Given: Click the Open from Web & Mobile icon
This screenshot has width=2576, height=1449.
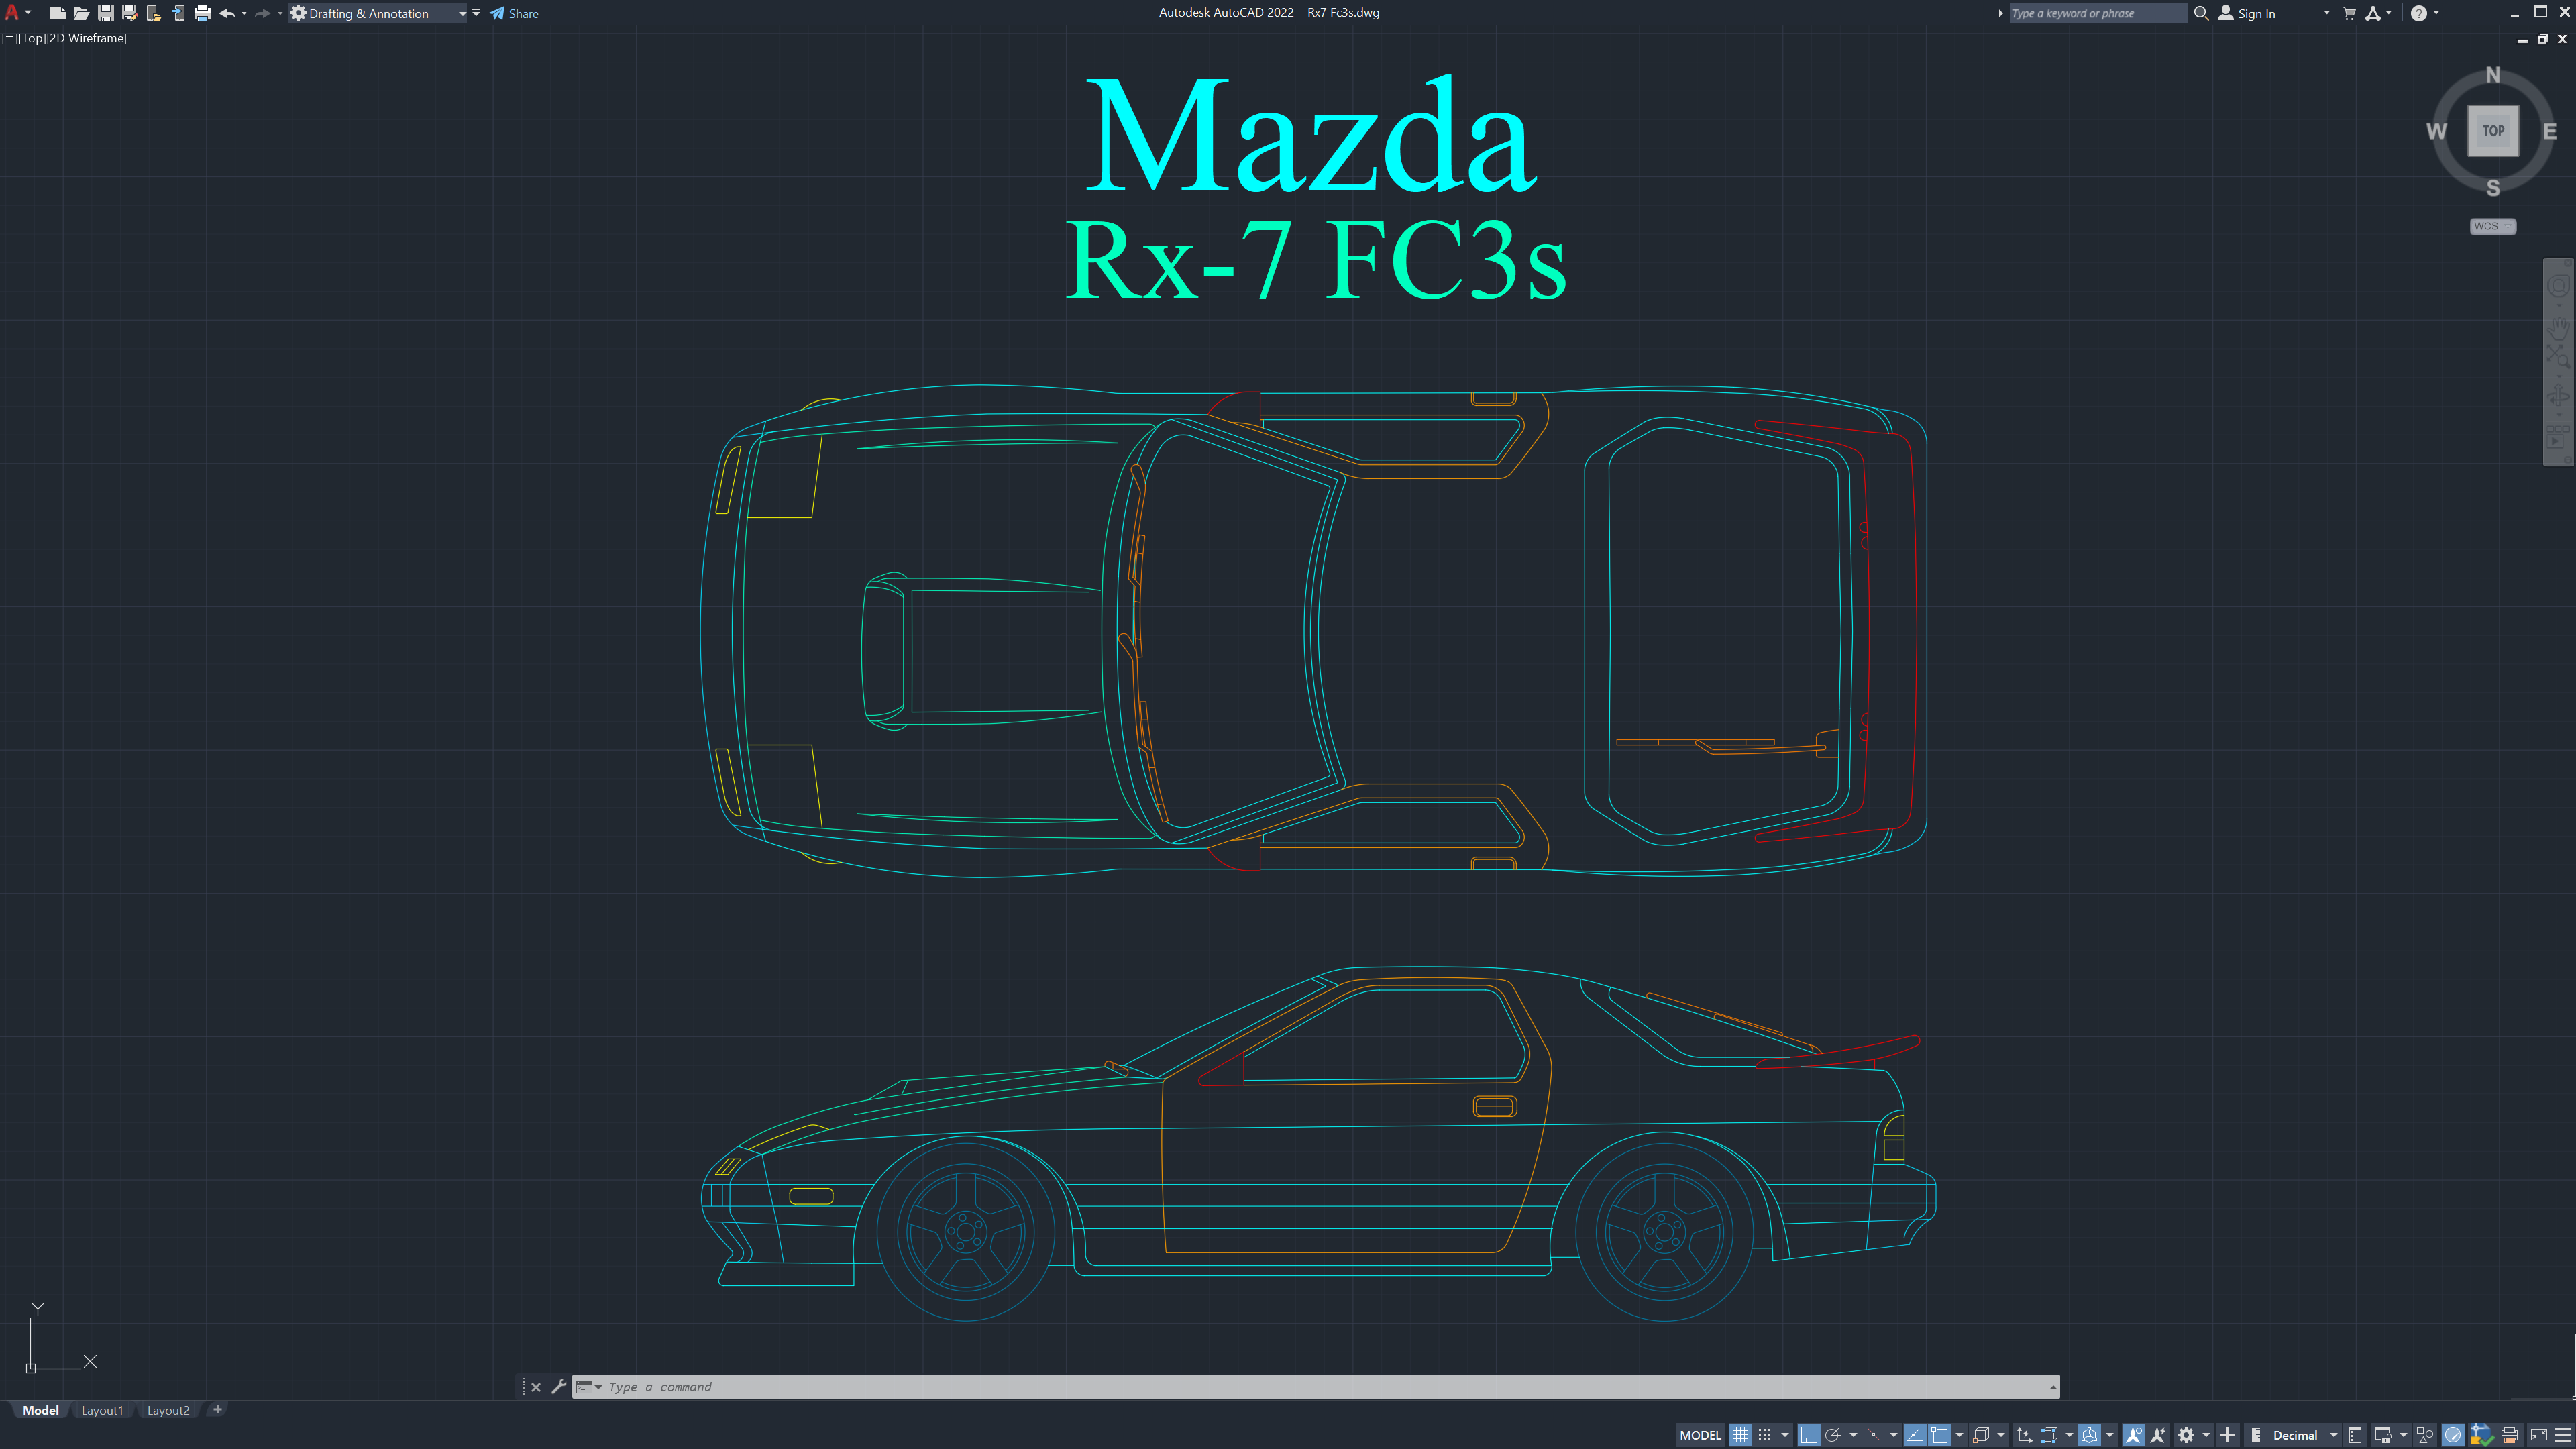Looking at the screenshot, I should click(x=154, y=13).
